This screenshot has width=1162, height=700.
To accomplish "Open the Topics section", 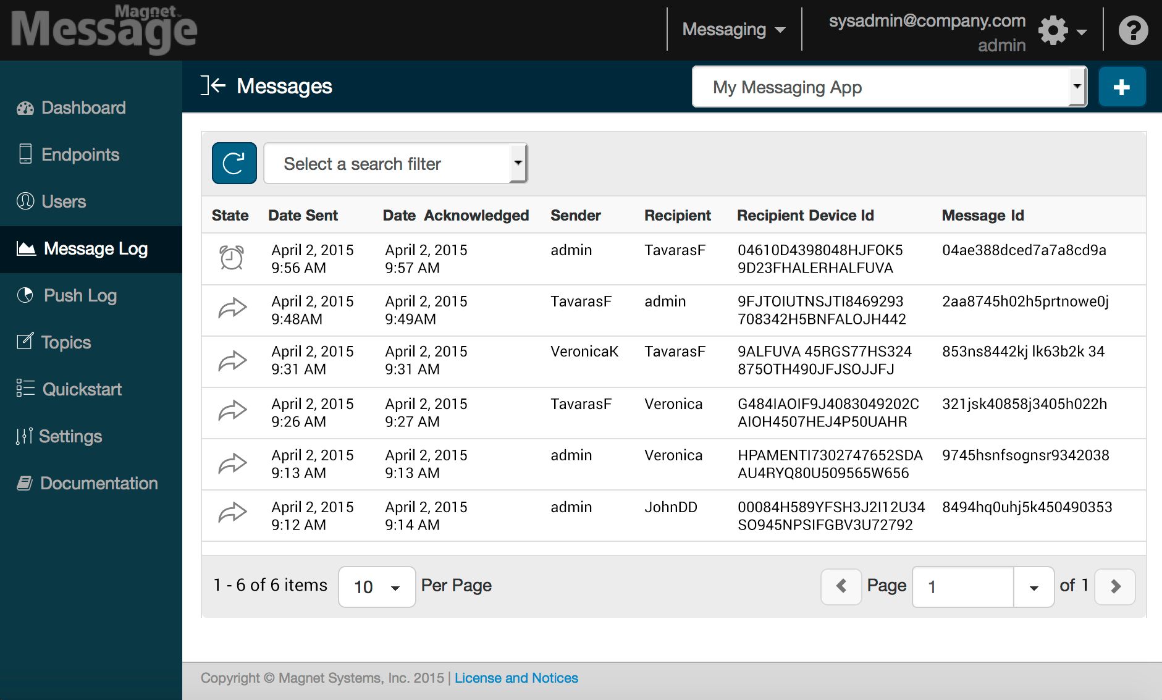I will click(x=65, y=342).
